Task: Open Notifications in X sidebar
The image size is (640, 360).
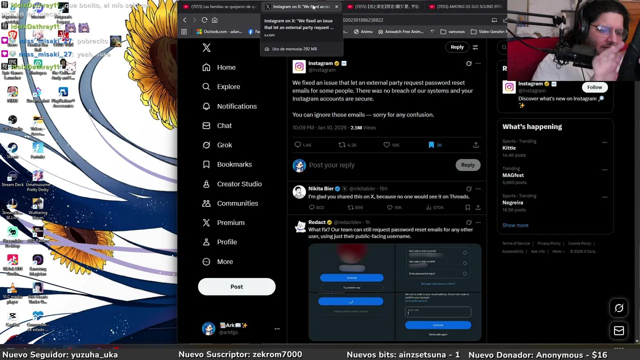Action: pos(229,106)
